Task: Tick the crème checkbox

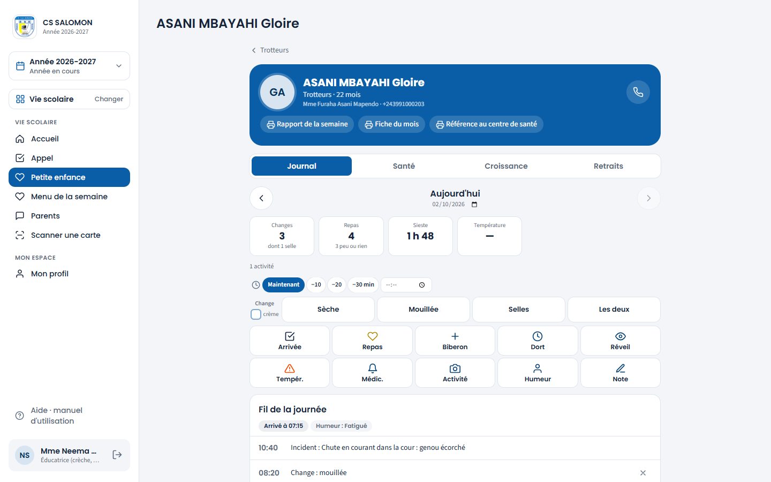Action: pyautogui.click(x=256, y=314)
